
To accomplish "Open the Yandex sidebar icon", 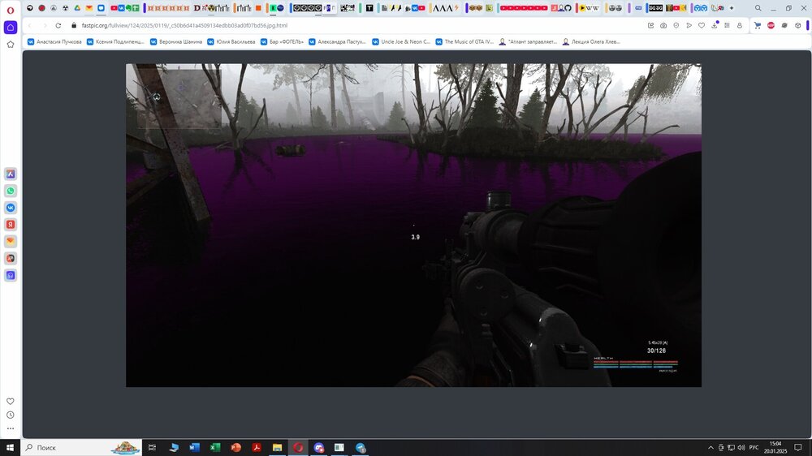I will (x=11, y=225).
